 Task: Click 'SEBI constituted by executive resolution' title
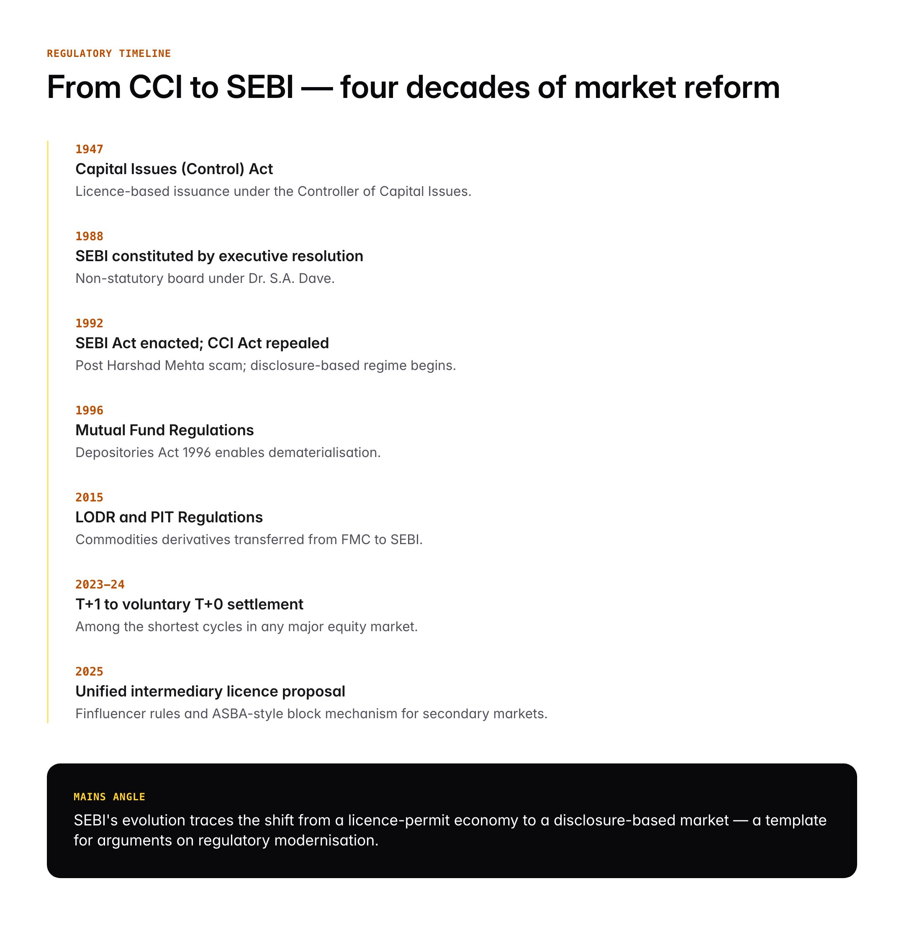click(219, 256)
